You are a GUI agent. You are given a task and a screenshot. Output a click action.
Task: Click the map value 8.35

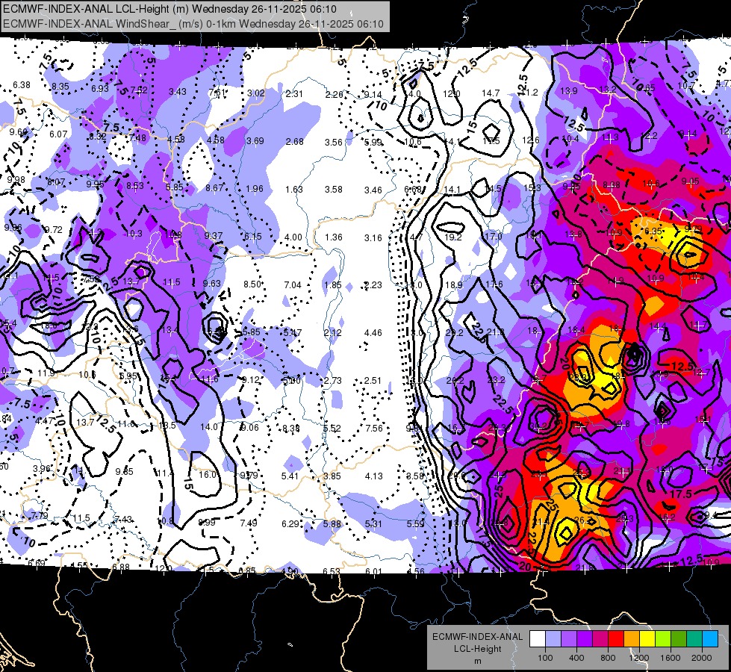[60, 87]
